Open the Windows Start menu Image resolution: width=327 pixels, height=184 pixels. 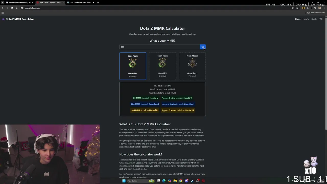coord(124,181)
